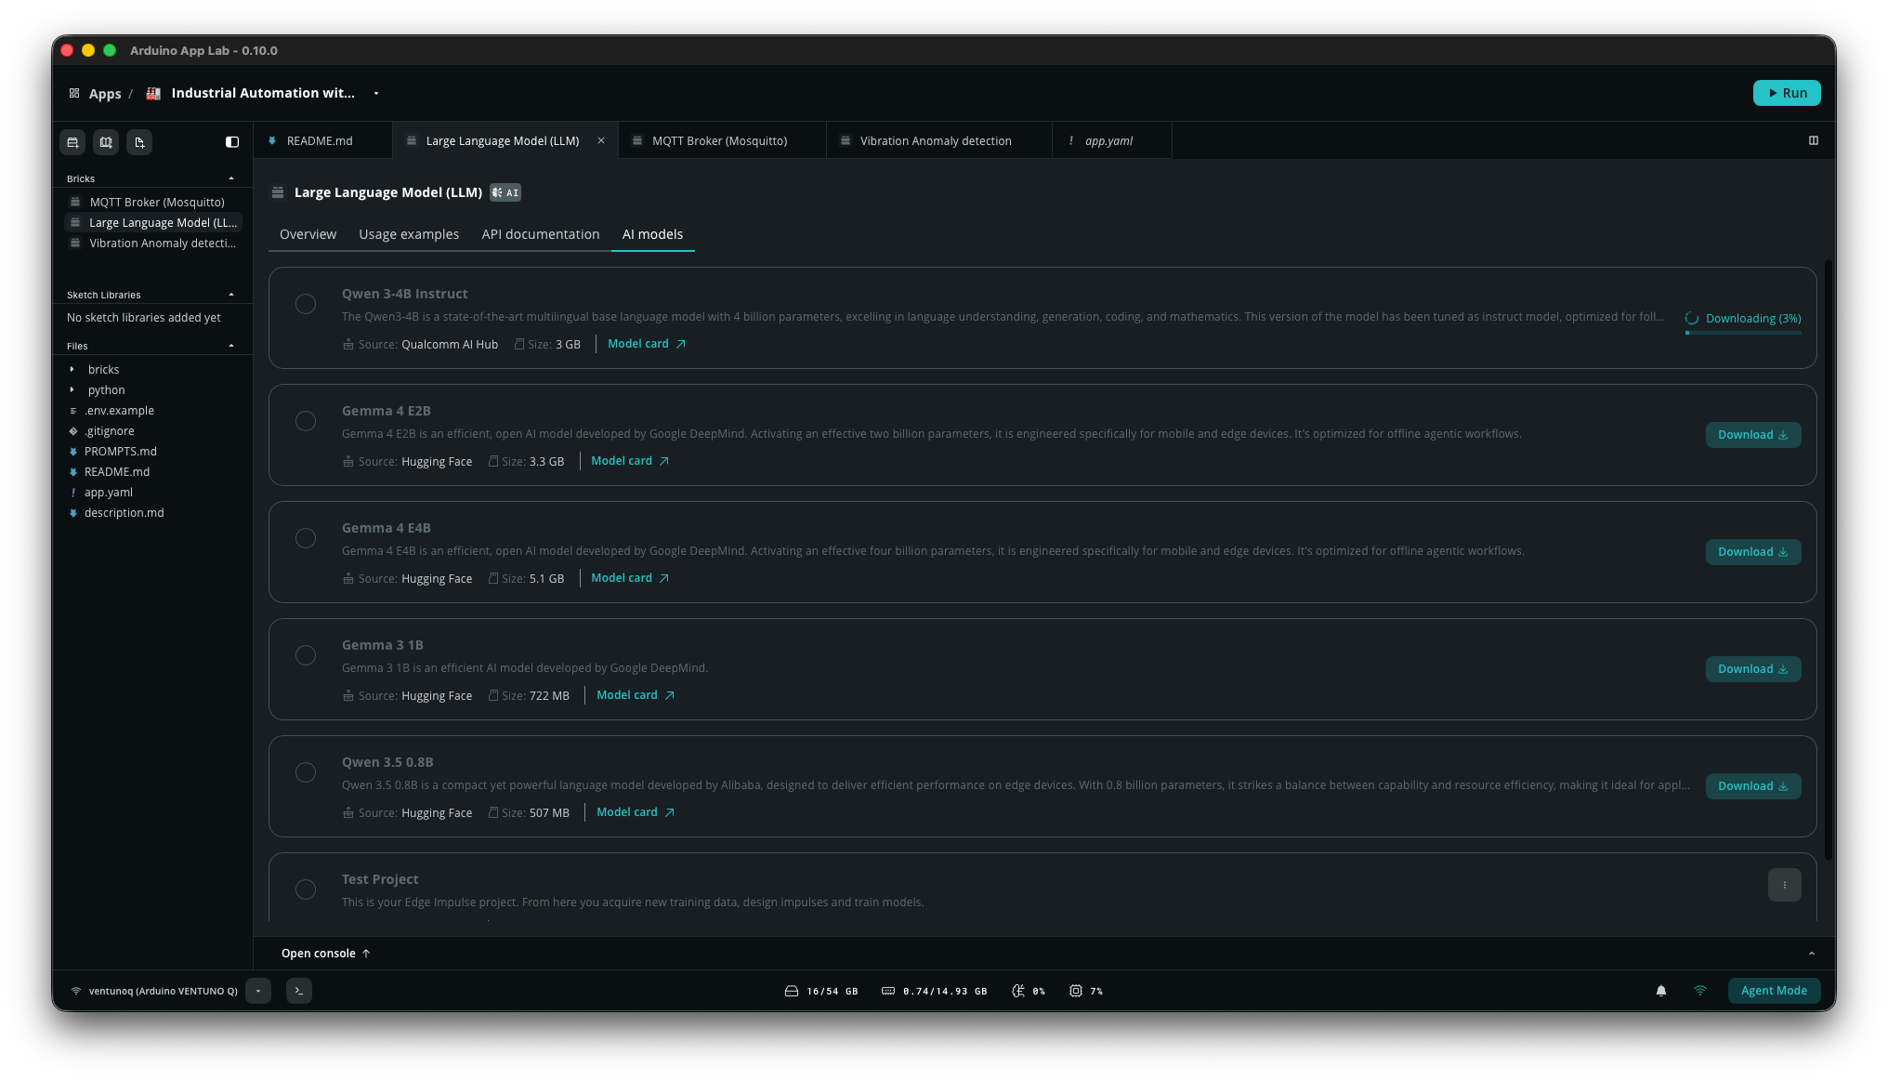
Task: Collapse the Sketch Libraries section
Action: [231, 295]
